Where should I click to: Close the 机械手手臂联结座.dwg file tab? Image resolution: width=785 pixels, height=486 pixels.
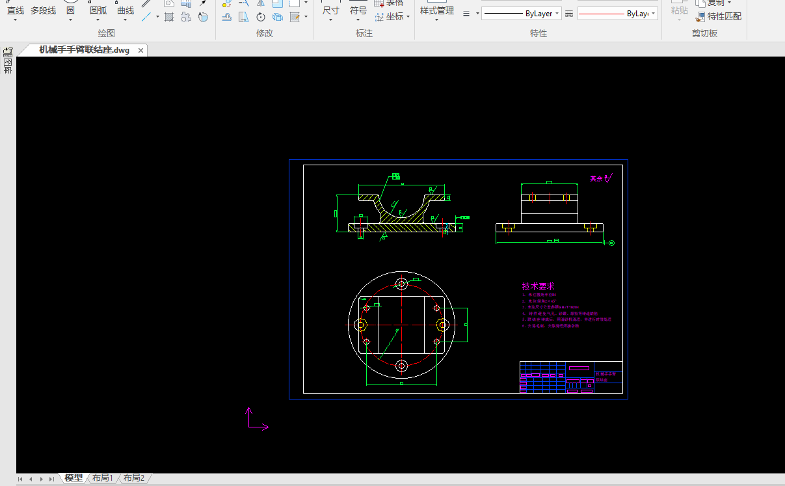click(x=141, y=50)
